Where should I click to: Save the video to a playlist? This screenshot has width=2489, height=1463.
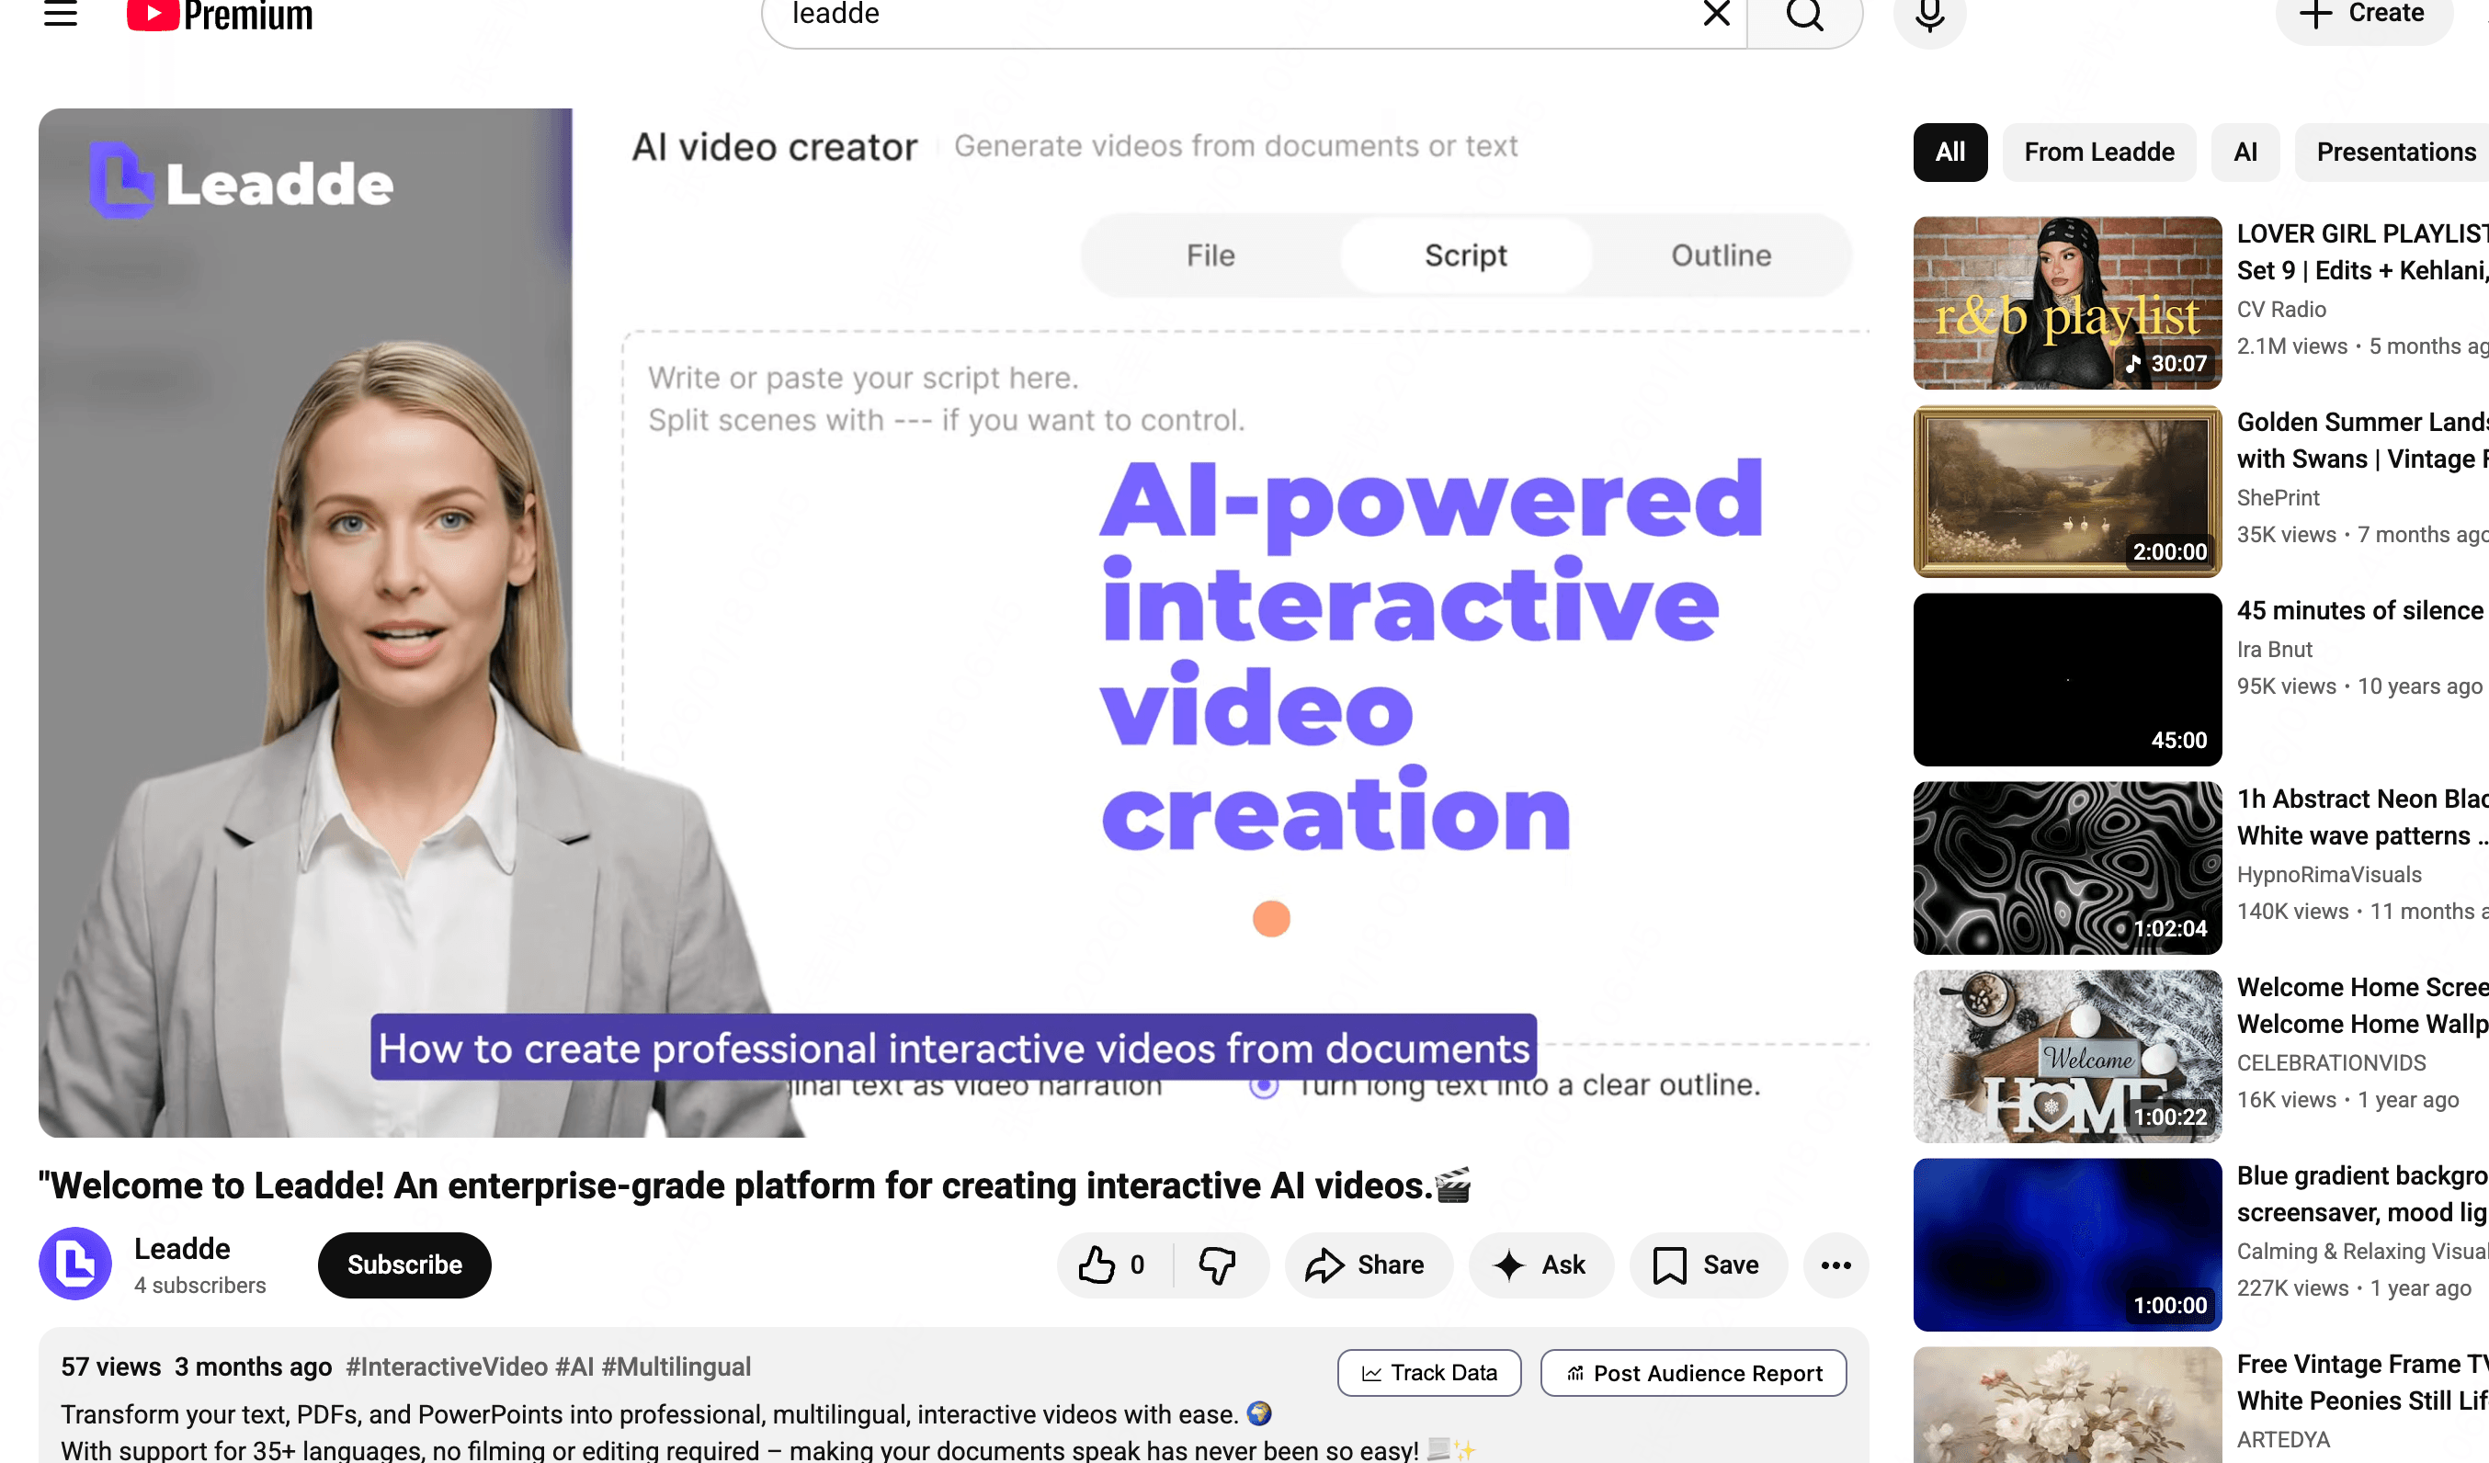[x=1708, y=1265]
